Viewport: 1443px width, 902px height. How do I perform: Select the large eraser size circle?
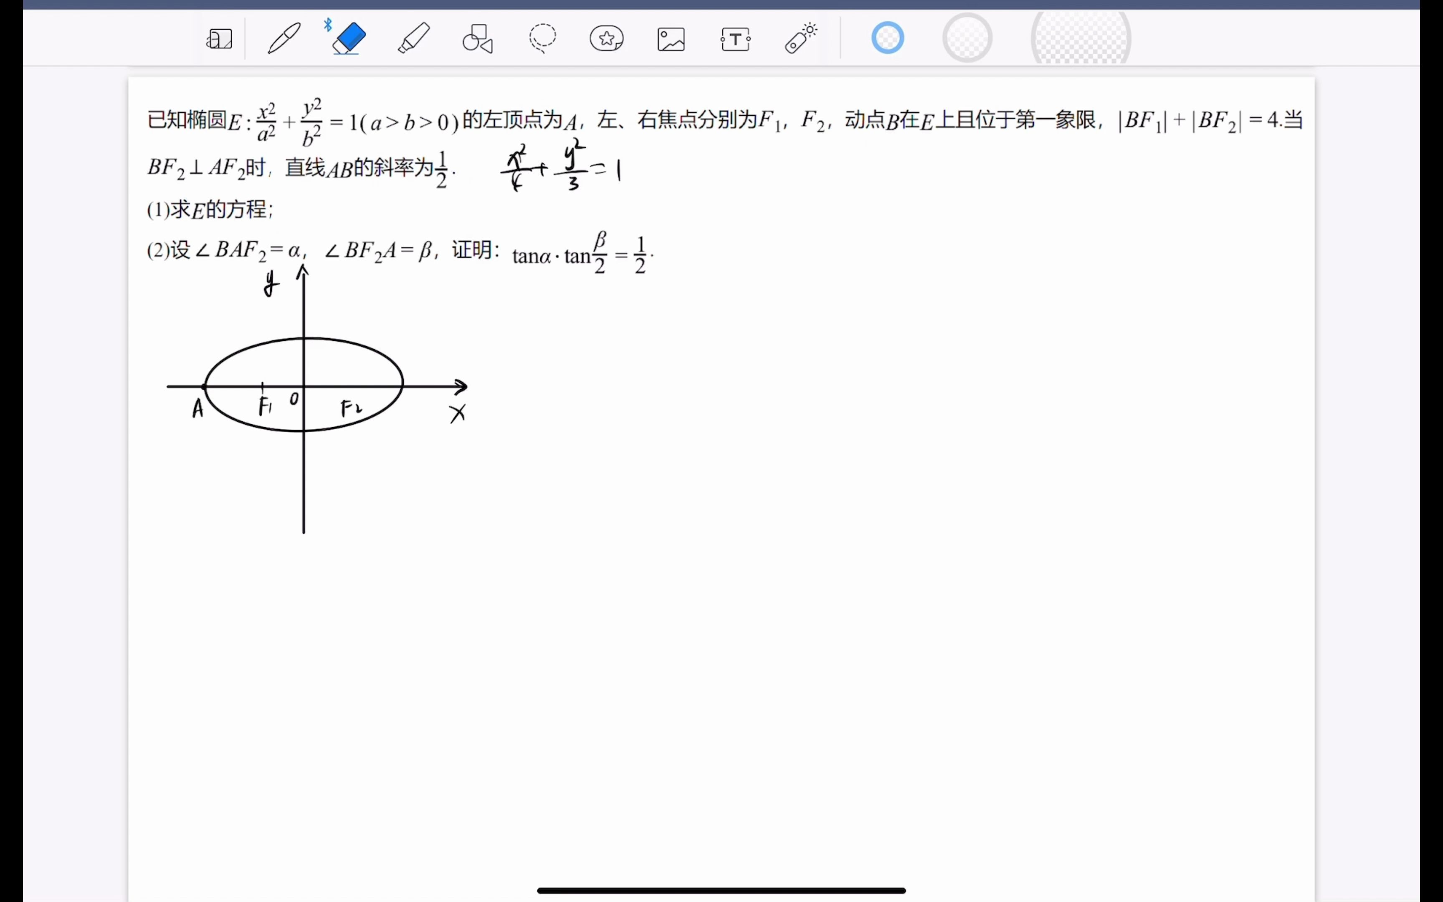pos(1081,38)
